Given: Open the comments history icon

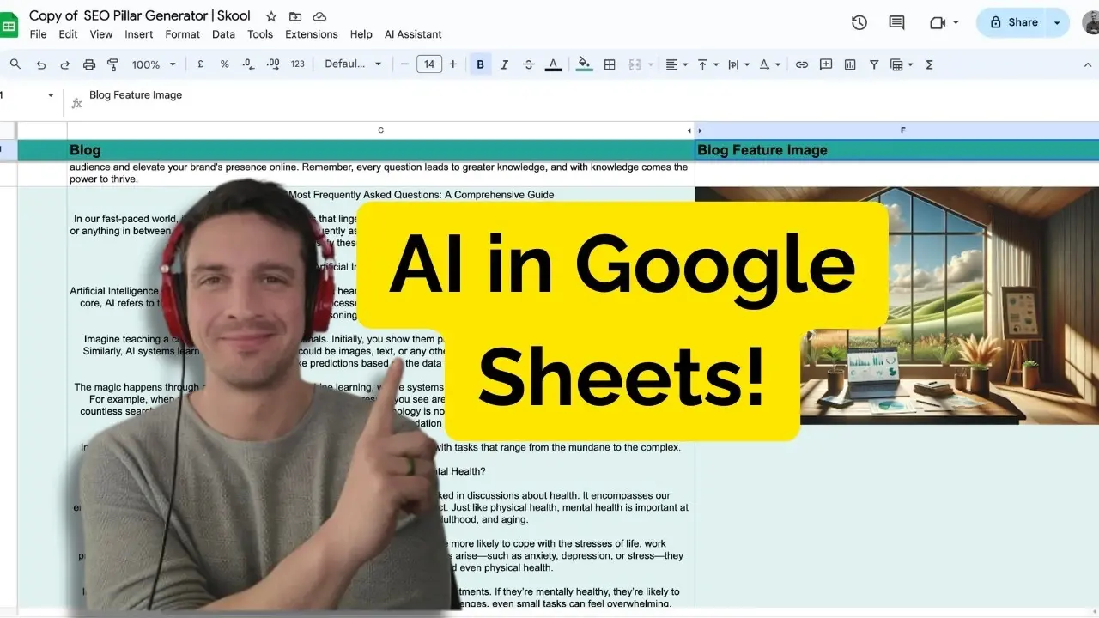Looking at the screenshot, I should point(896,22).
